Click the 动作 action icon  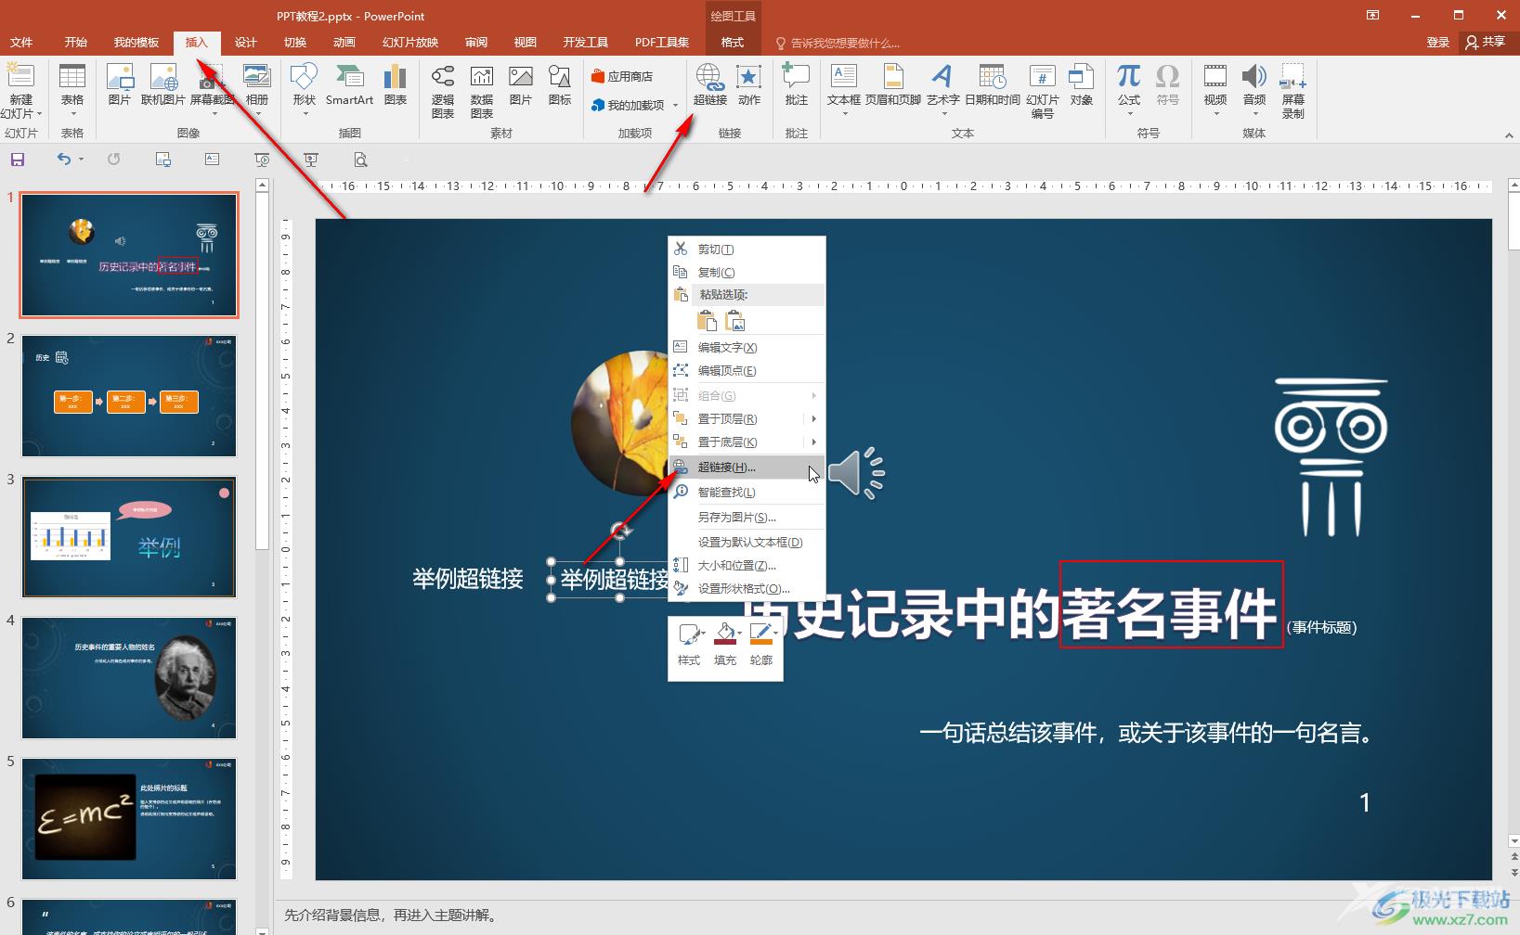(748, 85)
